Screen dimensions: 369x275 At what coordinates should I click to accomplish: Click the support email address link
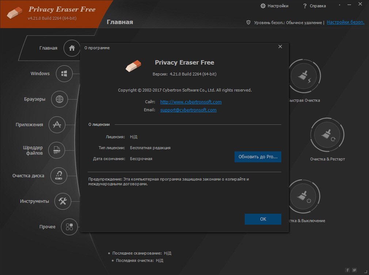188,110
